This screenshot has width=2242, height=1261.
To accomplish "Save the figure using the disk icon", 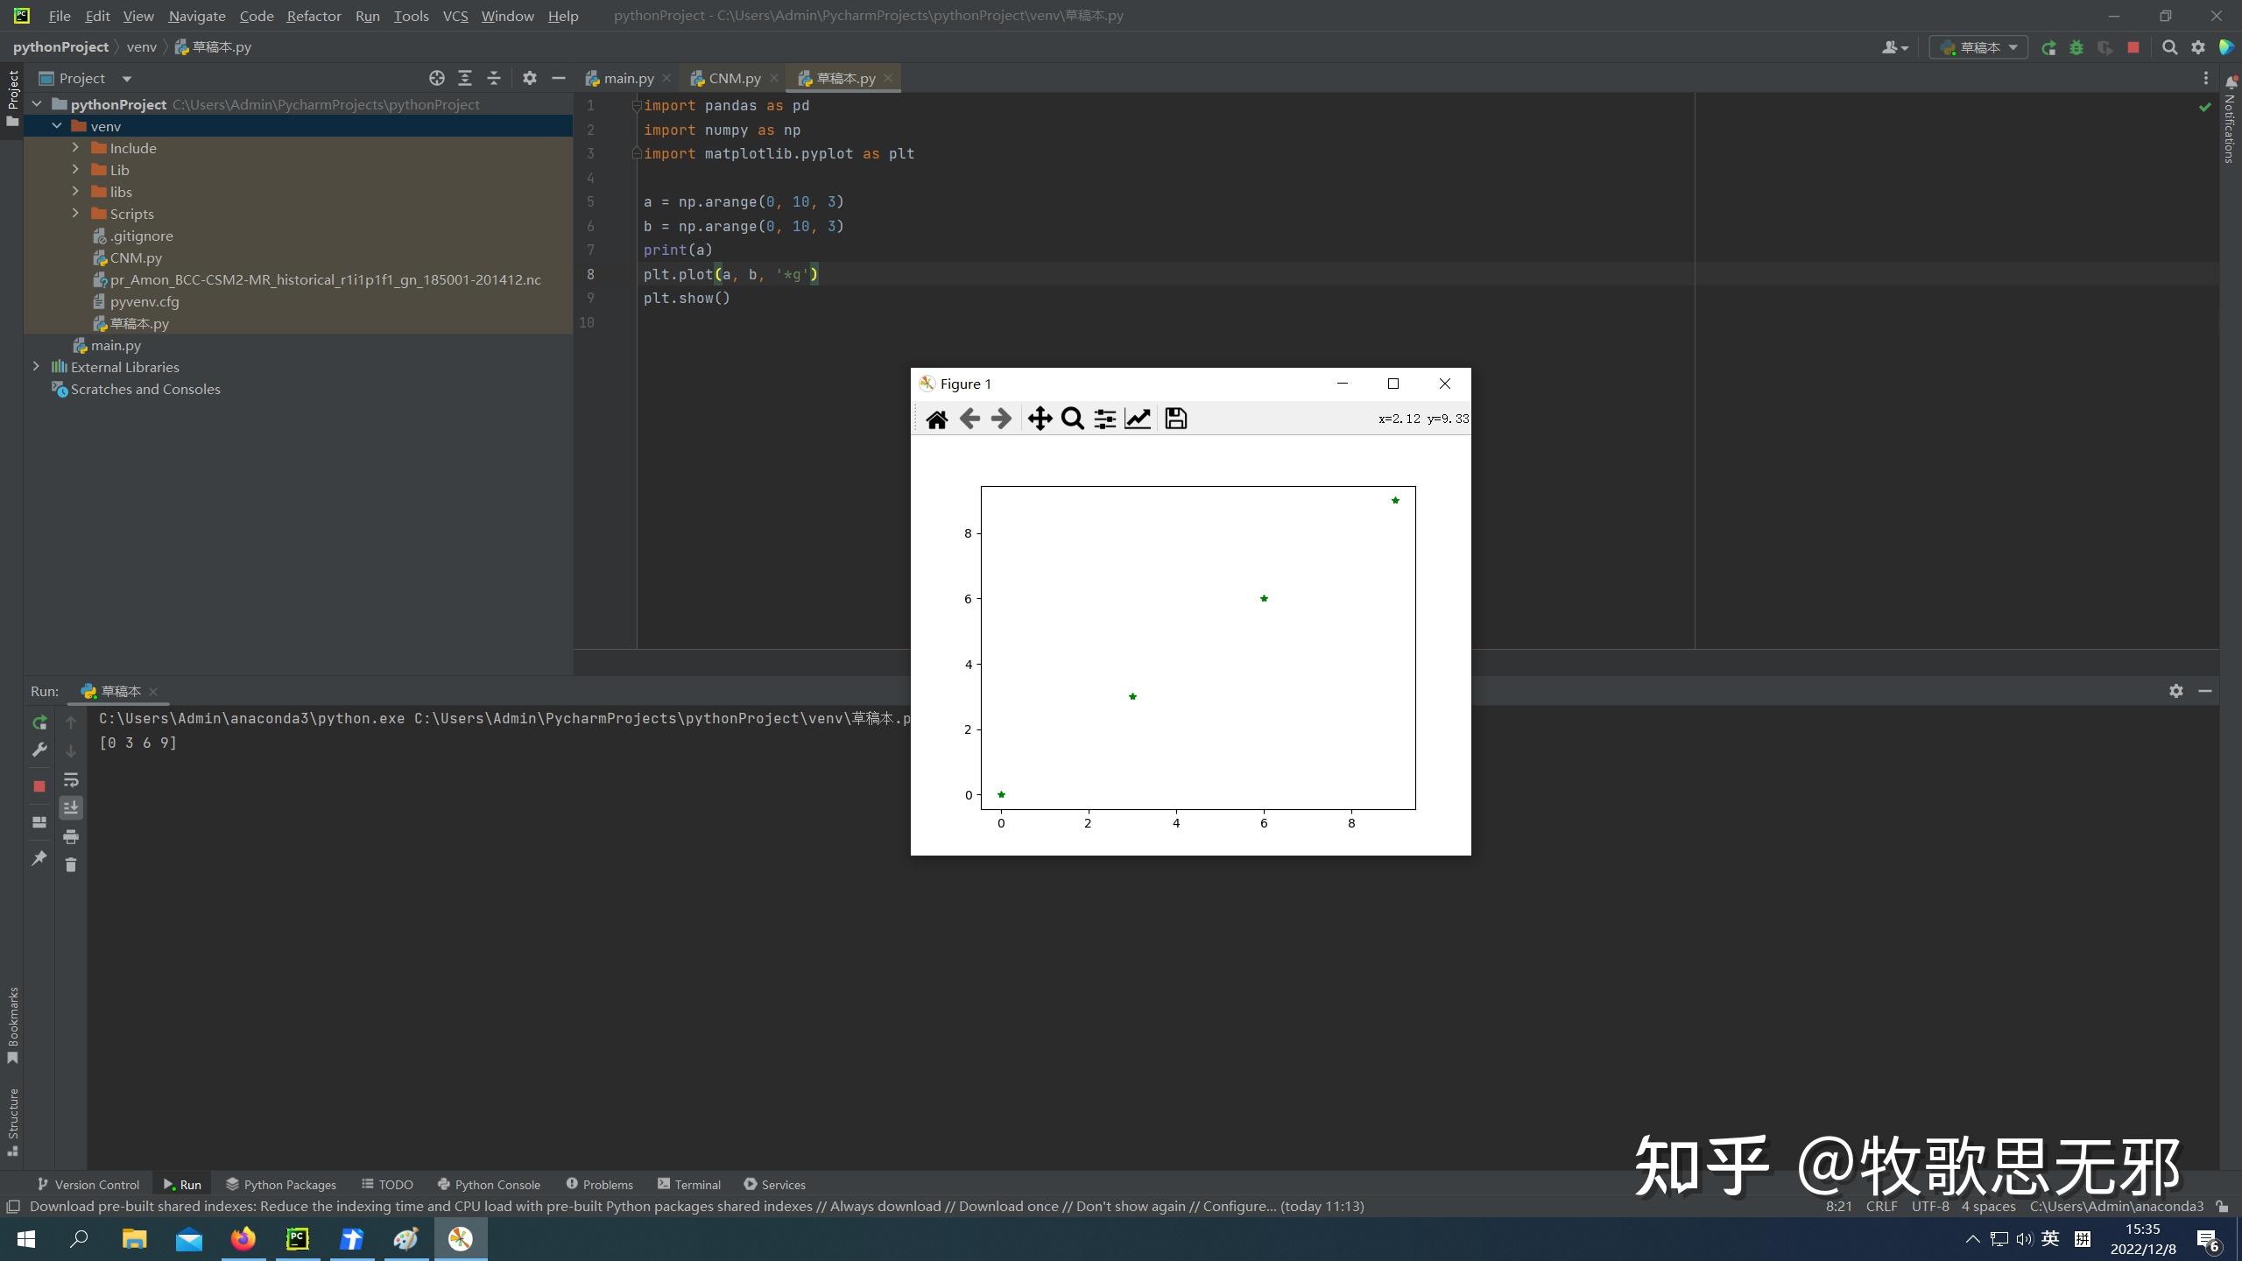I will tap(1174, 418).
